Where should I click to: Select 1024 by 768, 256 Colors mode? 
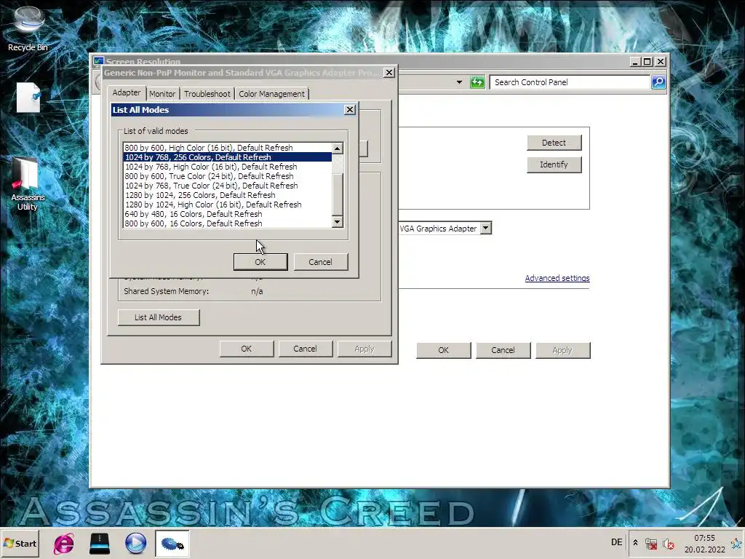coord(228,157)
